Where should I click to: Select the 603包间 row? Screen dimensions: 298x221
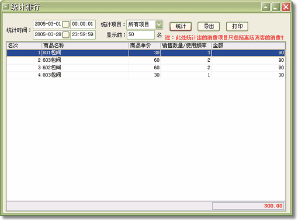point(145,60)
